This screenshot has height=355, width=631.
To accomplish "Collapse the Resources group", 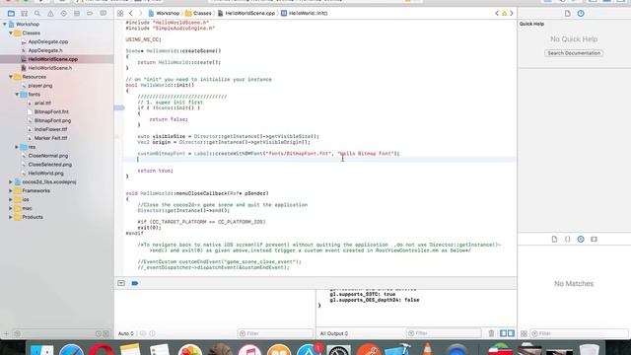I will click(11, 77).
